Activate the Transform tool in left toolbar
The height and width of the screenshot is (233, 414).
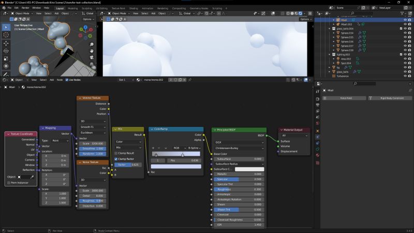pyautogui.click(x=6, y=66)
